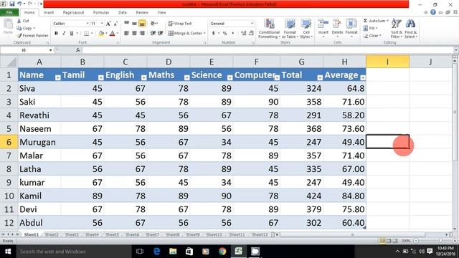This screenshot has height=258, width=459.
Task: Decrease decimal places
Action: point(251,34)
